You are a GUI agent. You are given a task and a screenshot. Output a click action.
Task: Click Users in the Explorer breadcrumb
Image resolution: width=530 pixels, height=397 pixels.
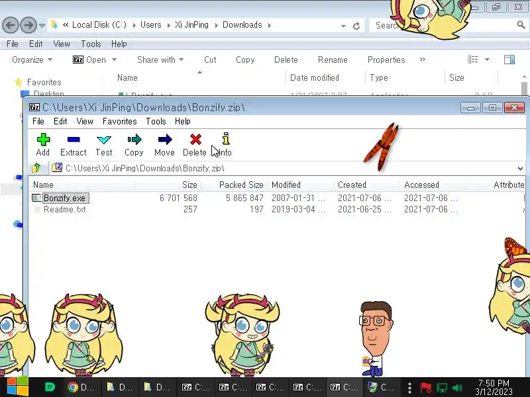coord(151,25)
